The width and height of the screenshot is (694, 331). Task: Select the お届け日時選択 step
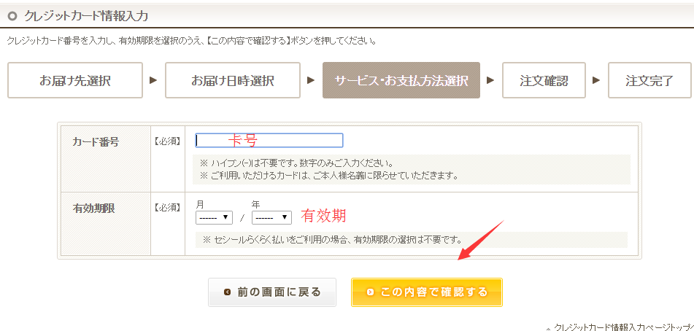(x=232, y=80)
